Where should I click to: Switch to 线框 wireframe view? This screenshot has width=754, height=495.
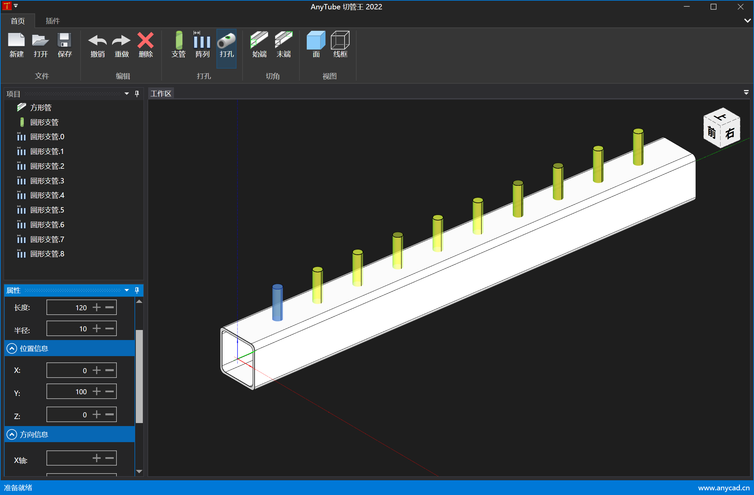340,41
